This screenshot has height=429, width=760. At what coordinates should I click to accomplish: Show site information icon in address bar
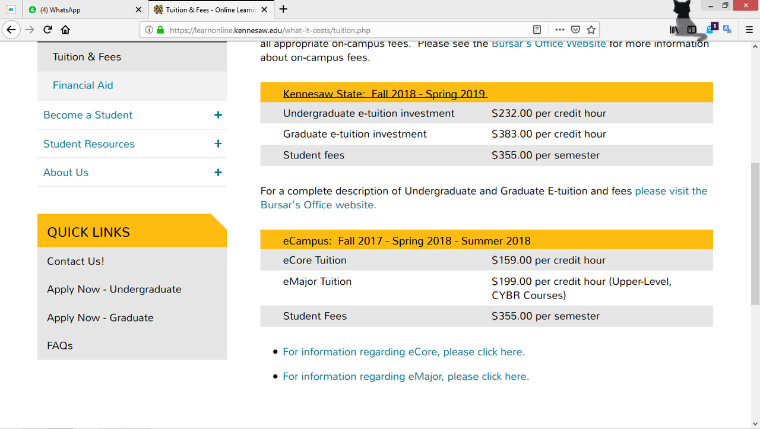[x=149, y=30]
